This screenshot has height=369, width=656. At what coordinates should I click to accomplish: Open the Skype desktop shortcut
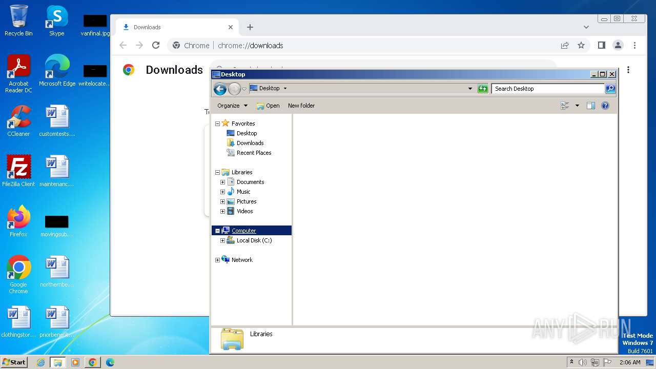coord(57,20)
